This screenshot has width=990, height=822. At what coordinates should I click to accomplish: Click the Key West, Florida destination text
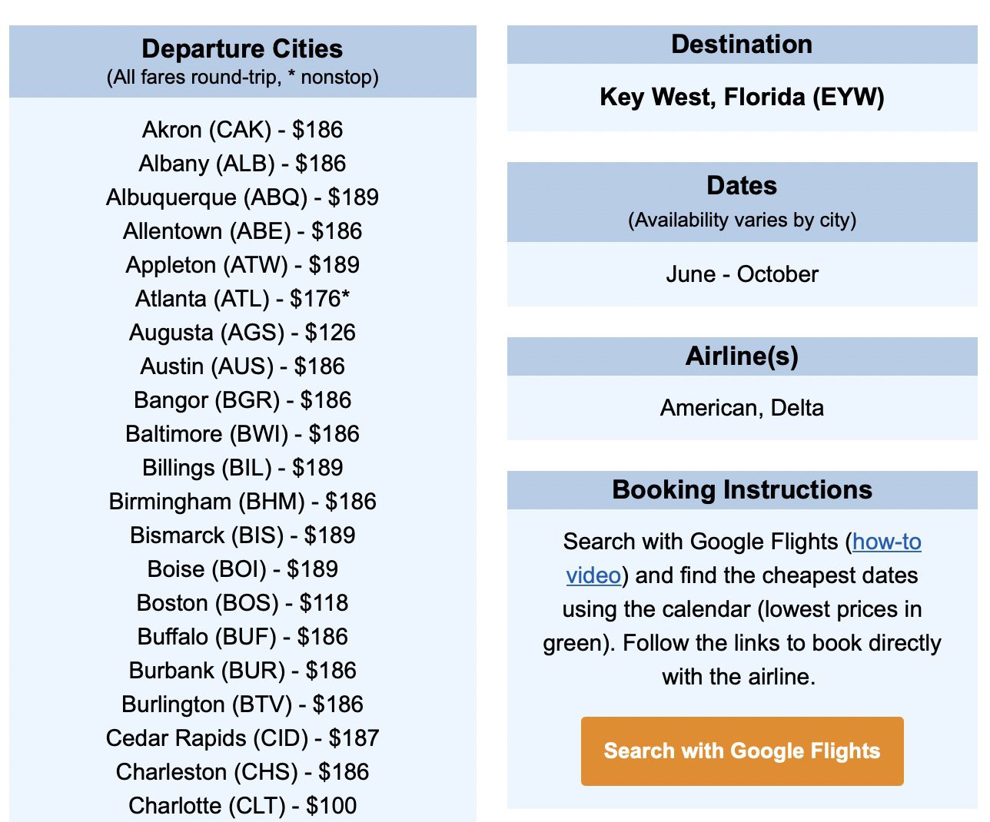coord(742,98)
